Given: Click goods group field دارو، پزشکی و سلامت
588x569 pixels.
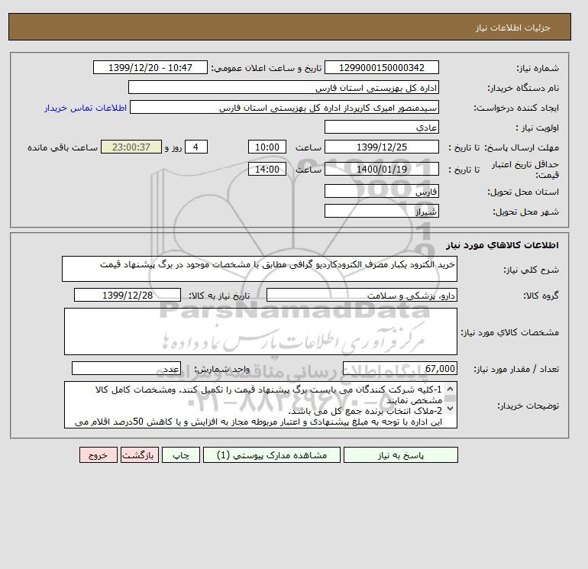Looking at the screenshot, I should coord(361,295).
